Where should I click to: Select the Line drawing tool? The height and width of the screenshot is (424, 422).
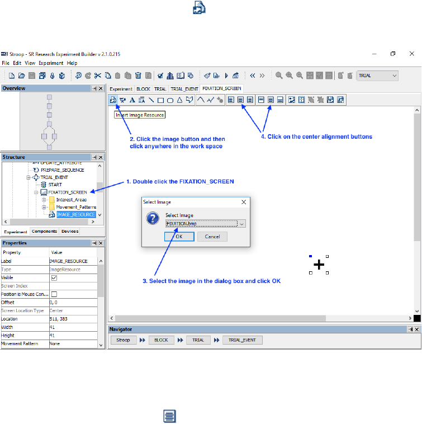coord(151,100)
